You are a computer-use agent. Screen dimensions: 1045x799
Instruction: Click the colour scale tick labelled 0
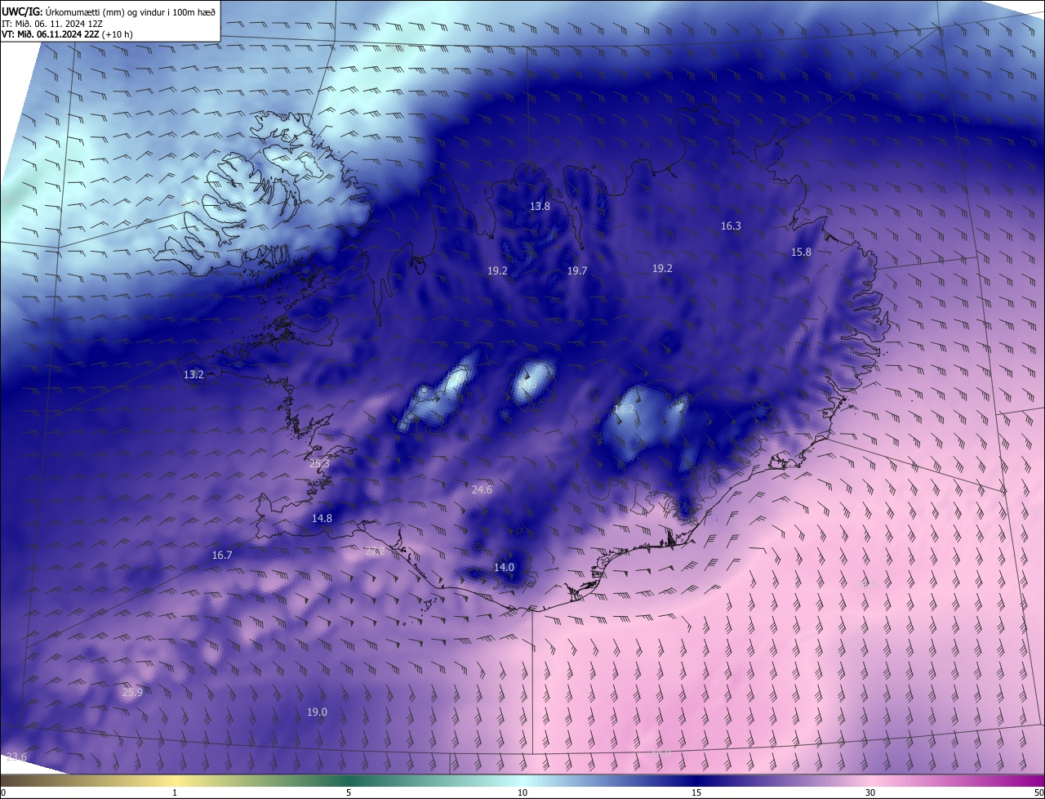click(x=3, y=792)
